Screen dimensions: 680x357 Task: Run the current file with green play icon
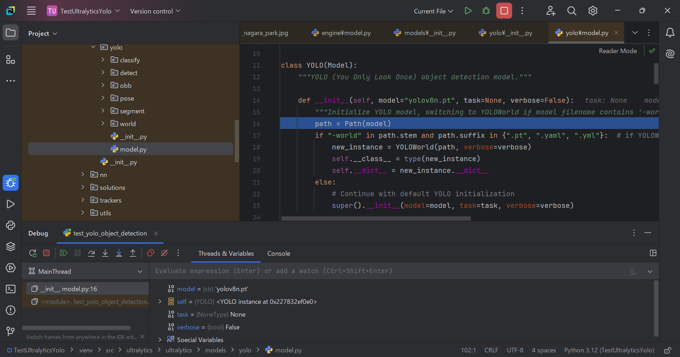[x=468, y=11]
